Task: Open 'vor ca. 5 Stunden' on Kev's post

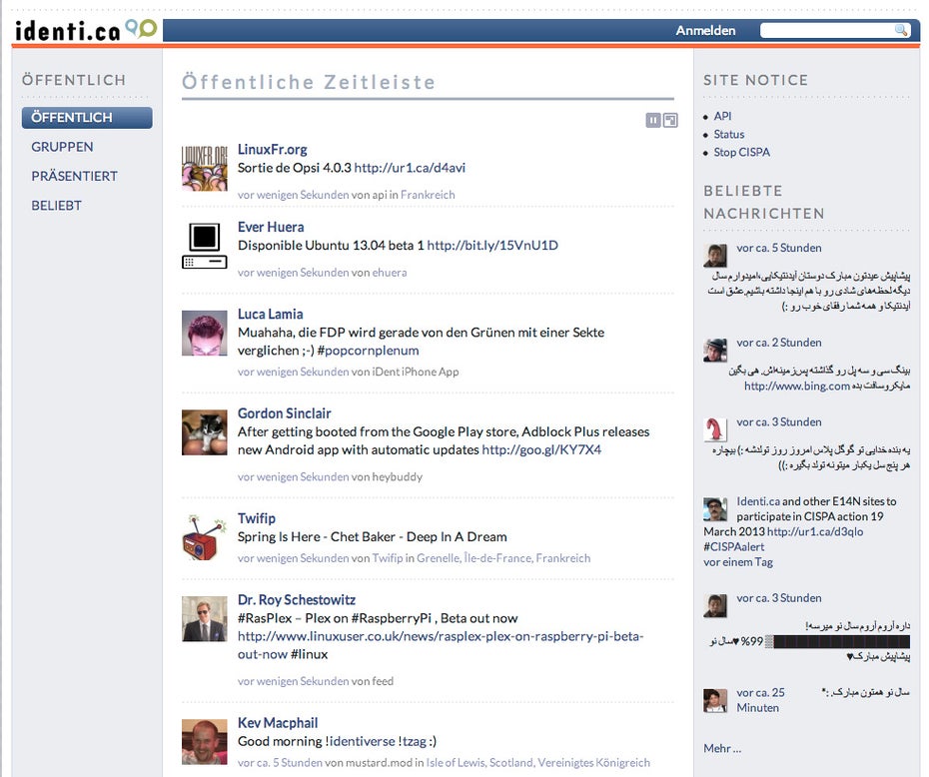Action: click(280, 762)
